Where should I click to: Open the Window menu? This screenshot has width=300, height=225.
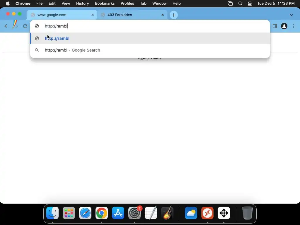tap(159, 4)
